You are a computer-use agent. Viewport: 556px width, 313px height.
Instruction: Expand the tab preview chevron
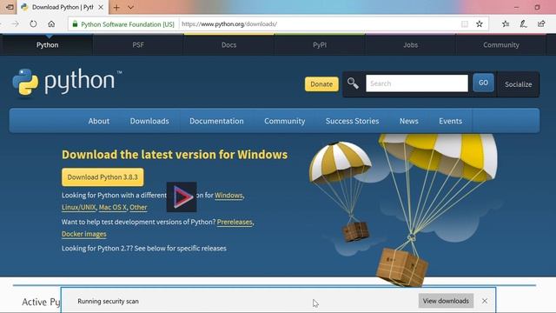(x=130, y=7)
